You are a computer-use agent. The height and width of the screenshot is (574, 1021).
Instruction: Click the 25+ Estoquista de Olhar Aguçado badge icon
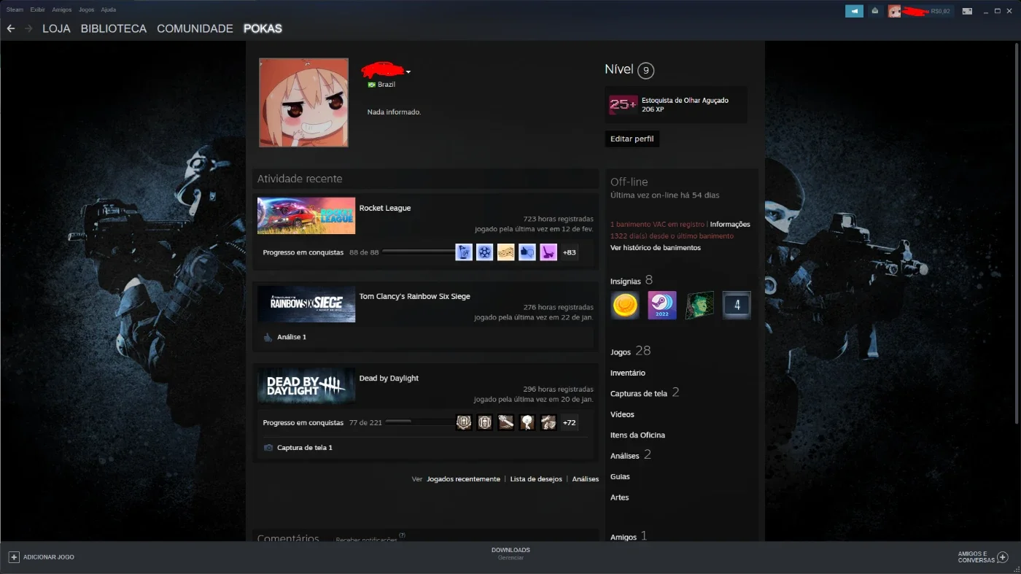624,105
